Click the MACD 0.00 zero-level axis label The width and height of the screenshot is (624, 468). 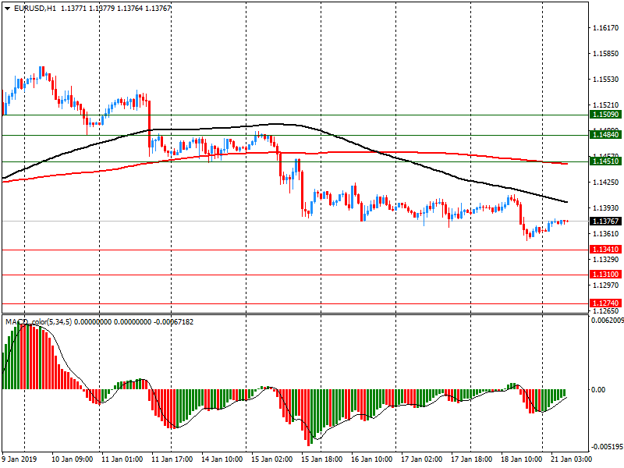tap(598, 389)
